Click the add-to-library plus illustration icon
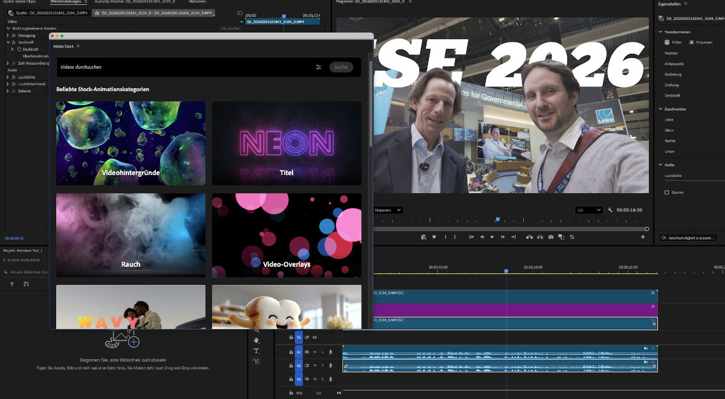Image resolution: width=725 pixels, height=399 pixels. pos(134,341)
